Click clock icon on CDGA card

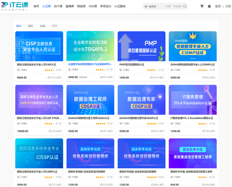pyautogui.click(x=69, y=124)
